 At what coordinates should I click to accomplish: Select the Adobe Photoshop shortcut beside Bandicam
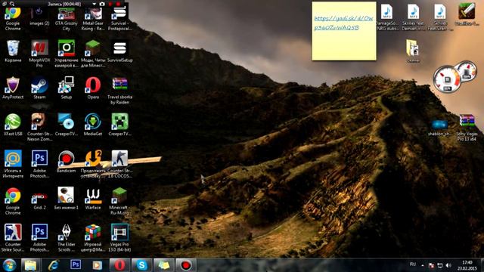pyautogui.click(x=39, y=164)
